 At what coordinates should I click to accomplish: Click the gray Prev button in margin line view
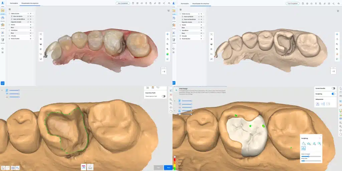pos(158,168)
